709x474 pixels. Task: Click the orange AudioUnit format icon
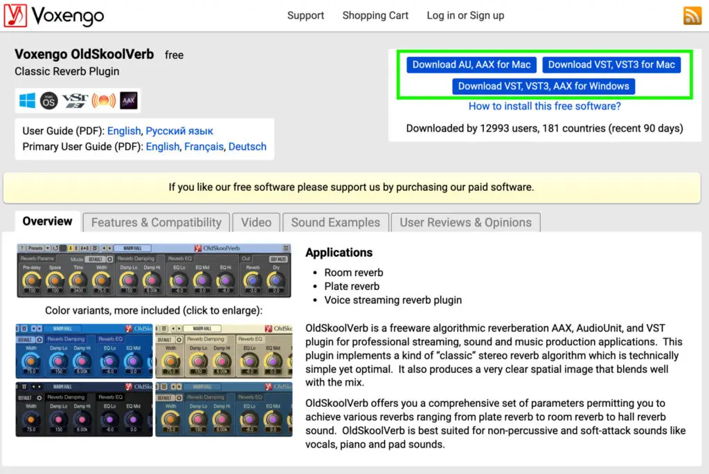(x=104, y=100)
